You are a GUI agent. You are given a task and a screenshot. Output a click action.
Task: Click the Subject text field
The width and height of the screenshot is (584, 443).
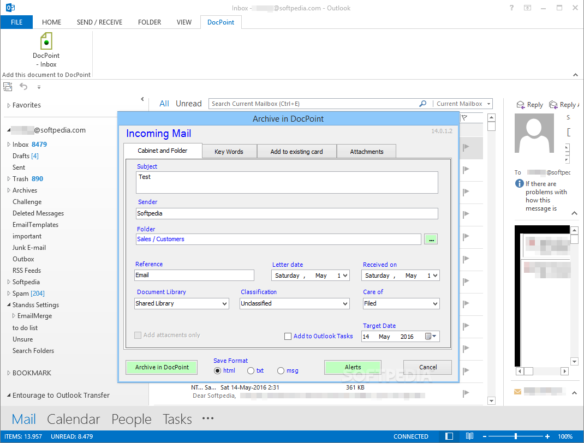pyautogui.click(x=287, y=182)
